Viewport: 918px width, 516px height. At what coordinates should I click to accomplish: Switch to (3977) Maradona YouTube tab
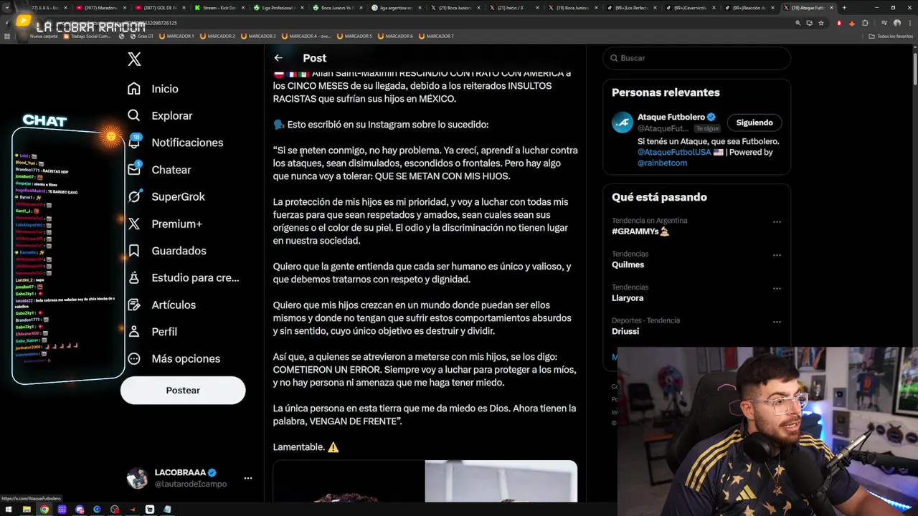pos(103,8)
